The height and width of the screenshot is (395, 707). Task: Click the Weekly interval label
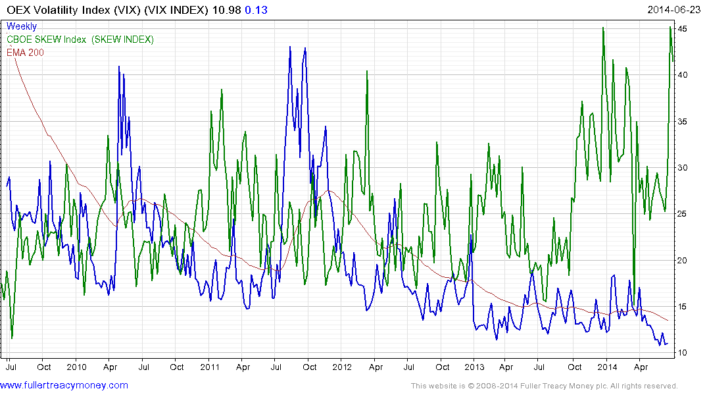coord(22,26)
